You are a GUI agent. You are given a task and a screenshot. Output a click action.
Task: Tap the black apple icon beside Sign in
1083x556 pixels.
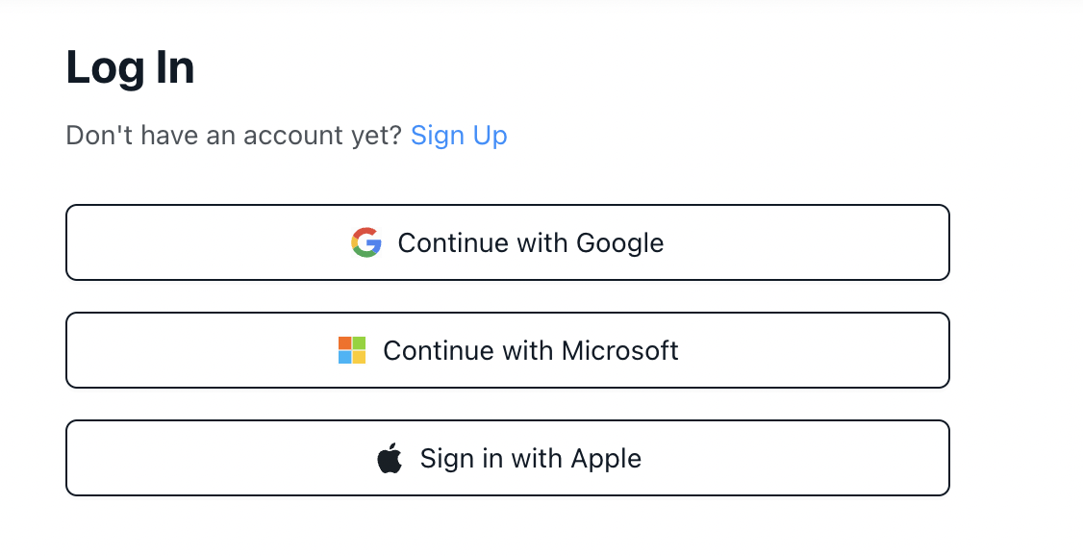tap(390, 458)
